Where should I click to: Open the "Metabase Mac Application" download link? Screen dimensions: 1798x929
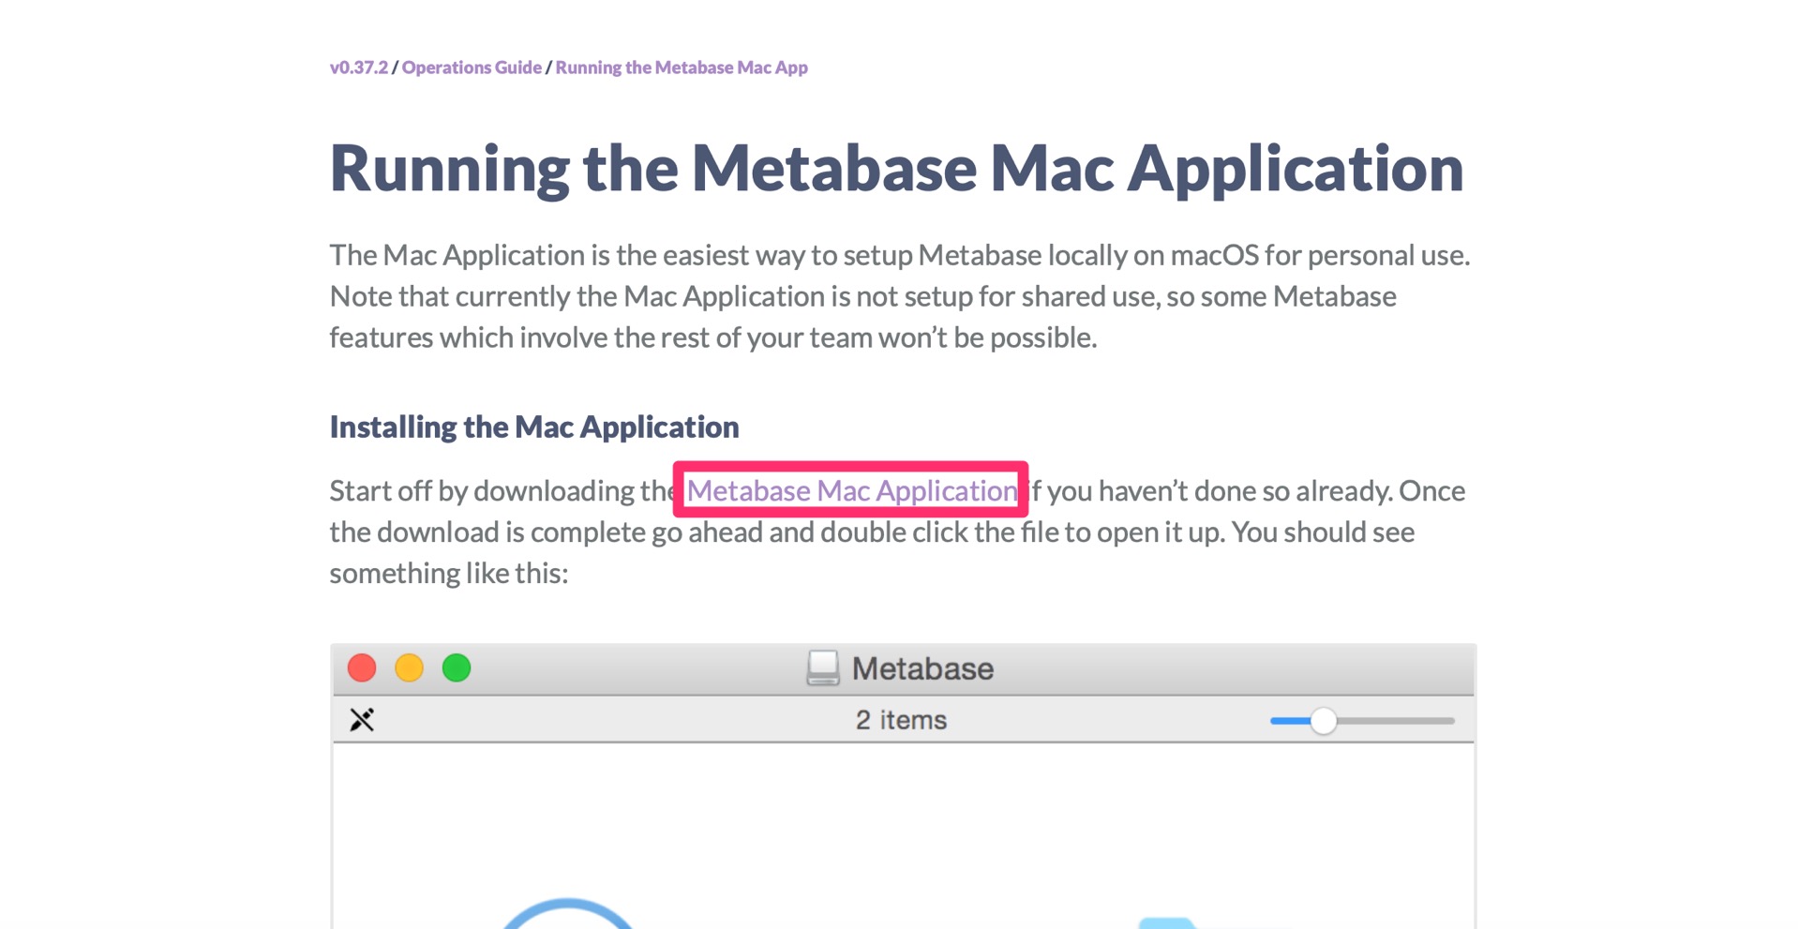pyautogui.click(x=851, y=489)
